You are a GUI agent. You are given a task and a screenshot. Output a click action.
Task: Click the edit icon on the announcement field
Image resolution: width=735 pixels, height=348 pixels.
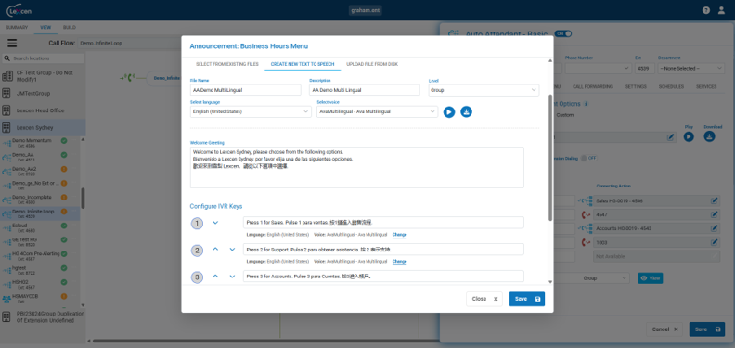point(671,137)
